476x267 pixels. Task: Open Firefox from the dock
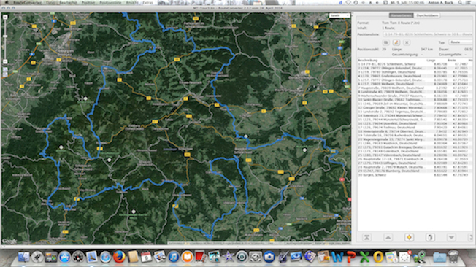pos(119,257)
